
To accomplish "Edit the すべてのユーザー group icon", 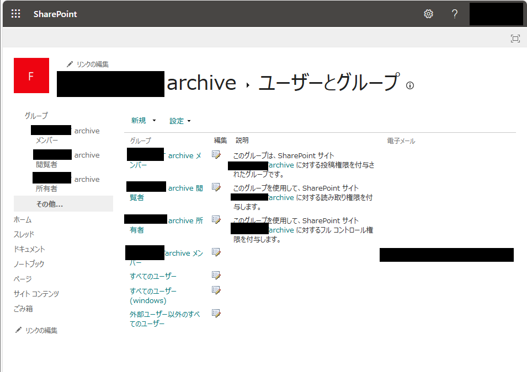I will tap(216, 276).
